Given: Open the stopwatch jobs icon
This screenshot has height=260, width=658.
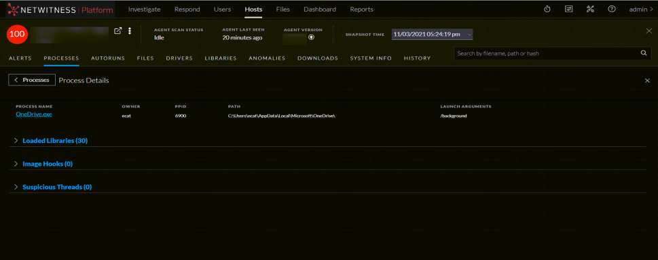Looking at the screenshot, I should (x=547, y=9).
